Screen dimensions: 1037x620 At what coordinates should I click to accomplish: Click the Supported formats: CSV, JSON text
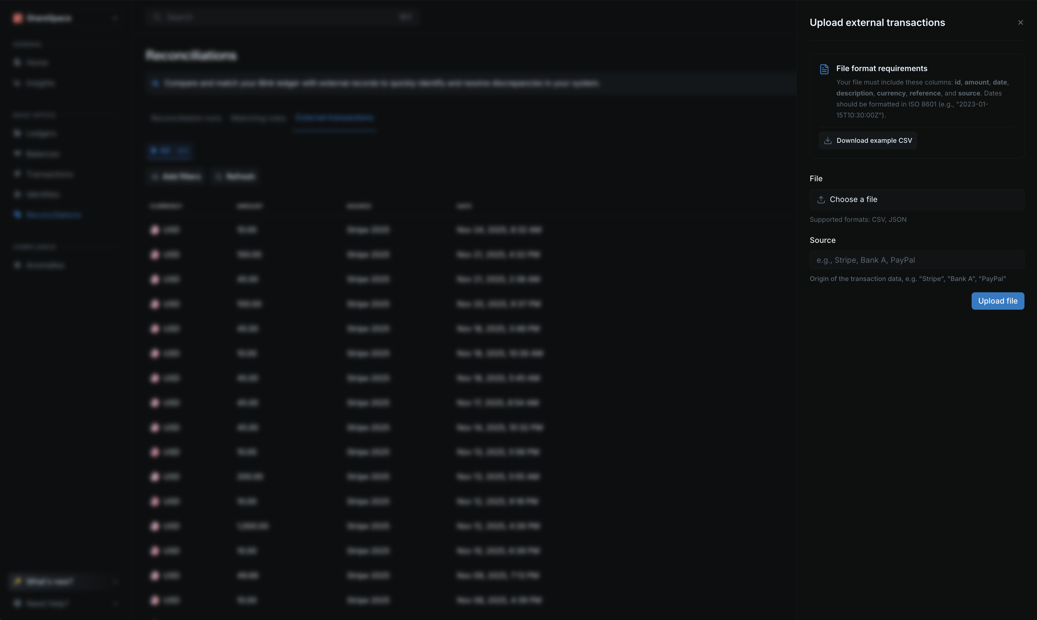tap(858, 220)
